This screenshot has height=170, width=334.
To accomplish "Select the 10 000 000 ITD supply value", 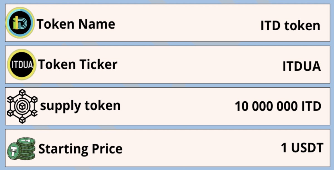I will tap(278, 106).
